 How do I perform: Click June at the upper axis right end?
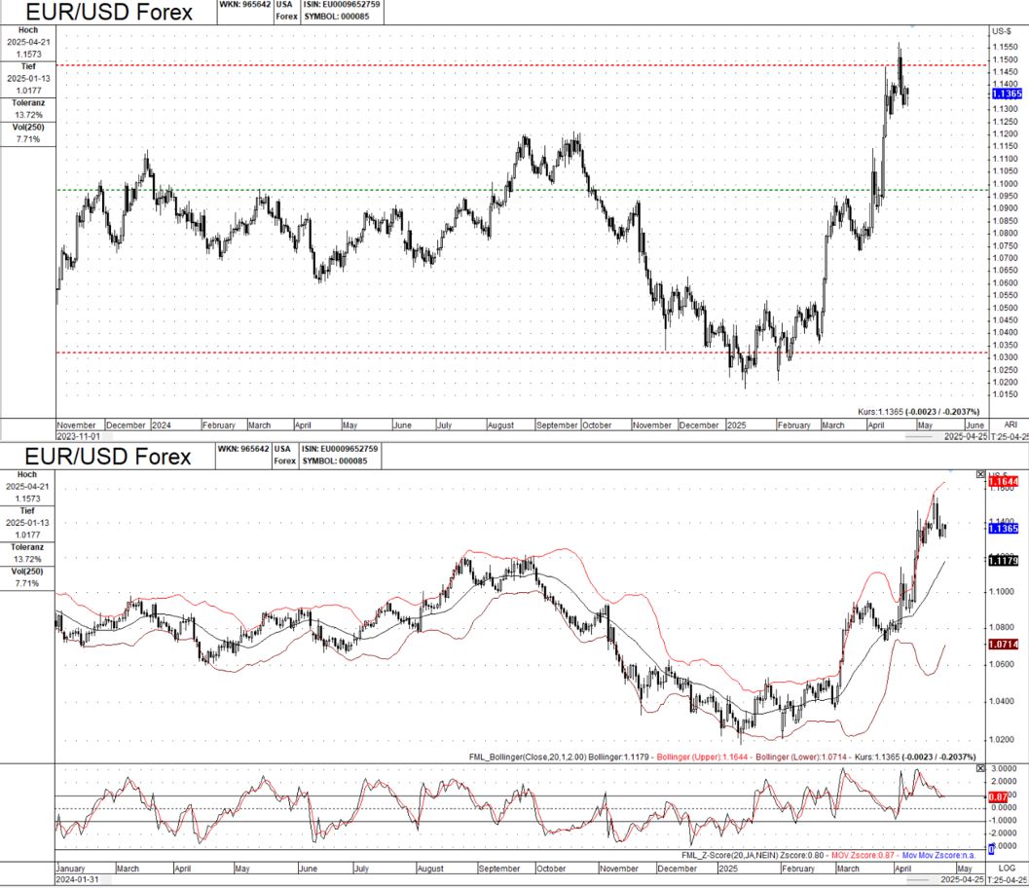[x=975, y=425]
